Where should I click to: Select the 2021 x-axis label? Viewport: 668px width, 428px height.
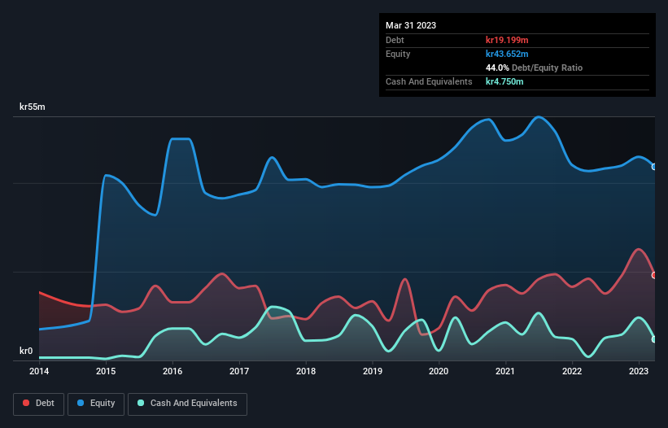[505, 371]
